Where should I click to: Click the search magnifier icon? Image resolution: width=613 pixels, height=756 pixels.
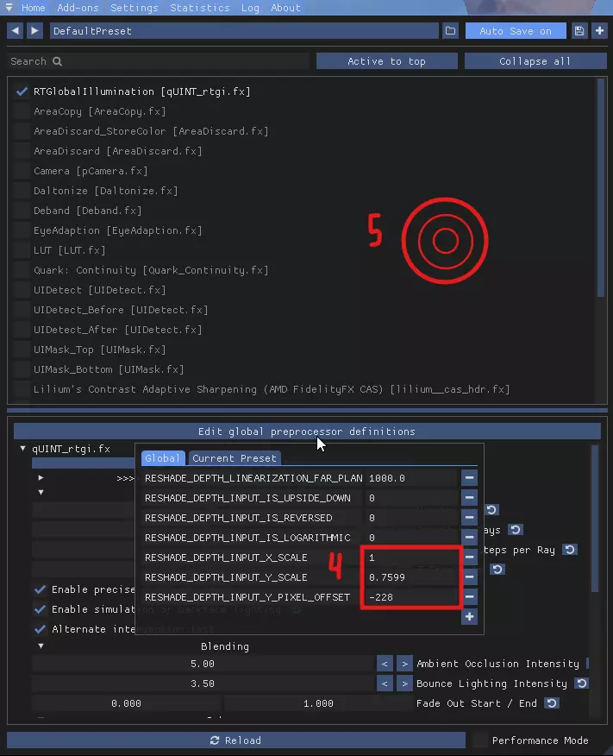[57, 61]
